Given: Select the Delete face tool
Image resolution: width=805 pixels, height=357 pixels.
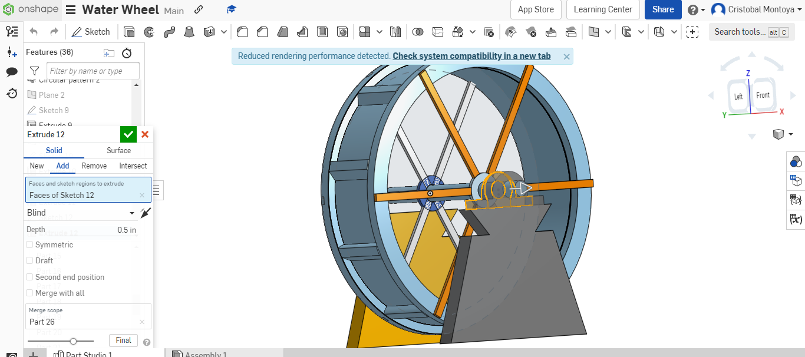Looking at the screenshot, I should pos(531,32).
